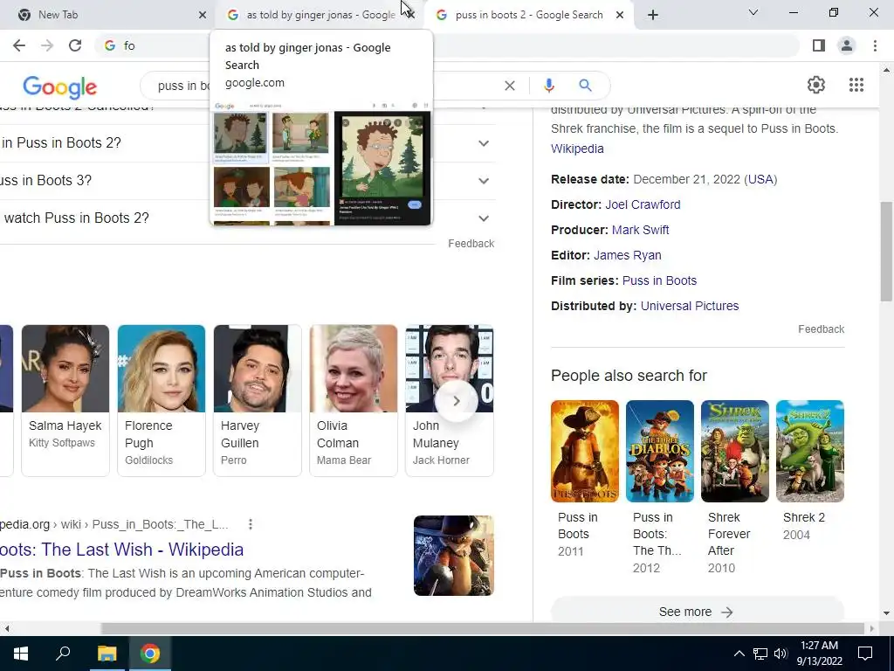Submit search with magnifying glass icon
The image size is (894, 671).
[585, 86]
